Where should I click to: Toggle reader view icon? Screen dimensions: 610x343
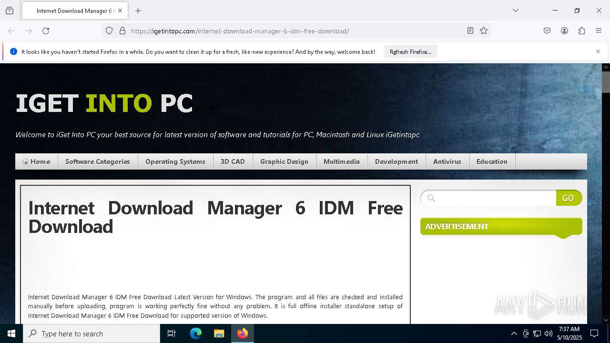470,31
